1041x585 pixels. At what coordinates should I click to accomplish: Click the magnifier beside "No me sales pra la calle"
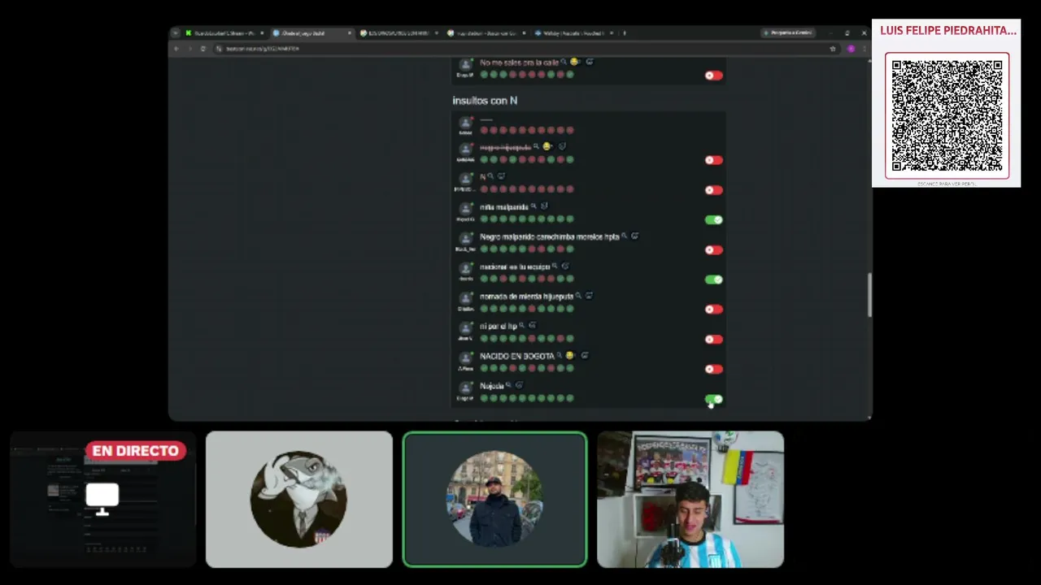564,62
